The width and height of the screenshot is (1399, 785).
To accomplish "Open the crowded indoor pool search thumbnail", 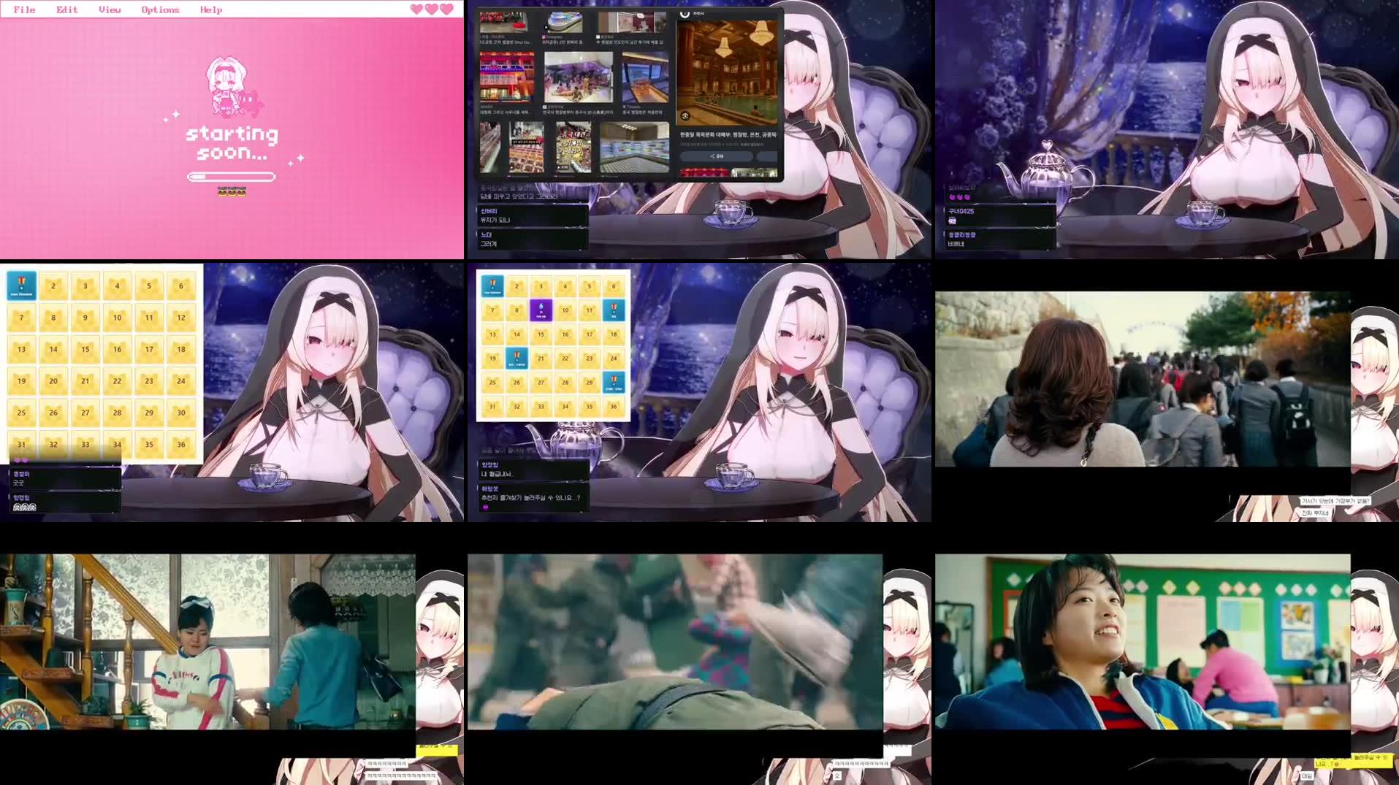I will tap(578, 77).
